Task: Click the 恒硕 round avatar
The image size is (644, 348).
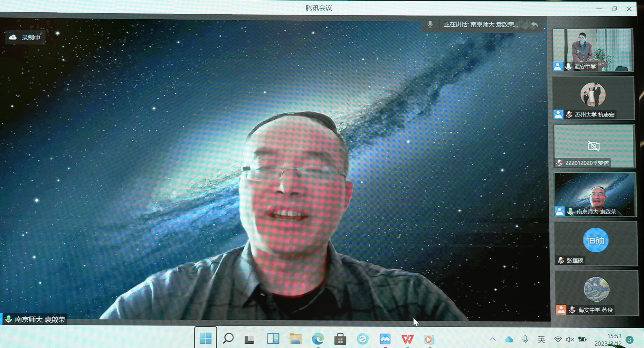Action: pyautogui.click(x=595, y=240)
